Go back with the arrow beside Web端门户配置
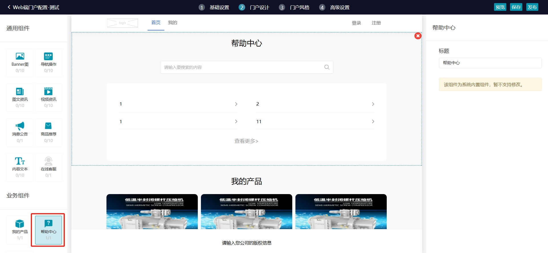 9,7
